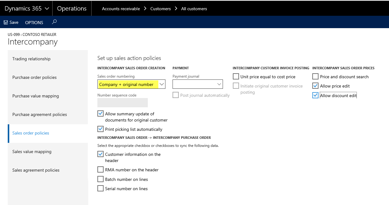Expand the Payment journal dropdown
This screenshot has height=205, width=389.
tap(219, 84)
